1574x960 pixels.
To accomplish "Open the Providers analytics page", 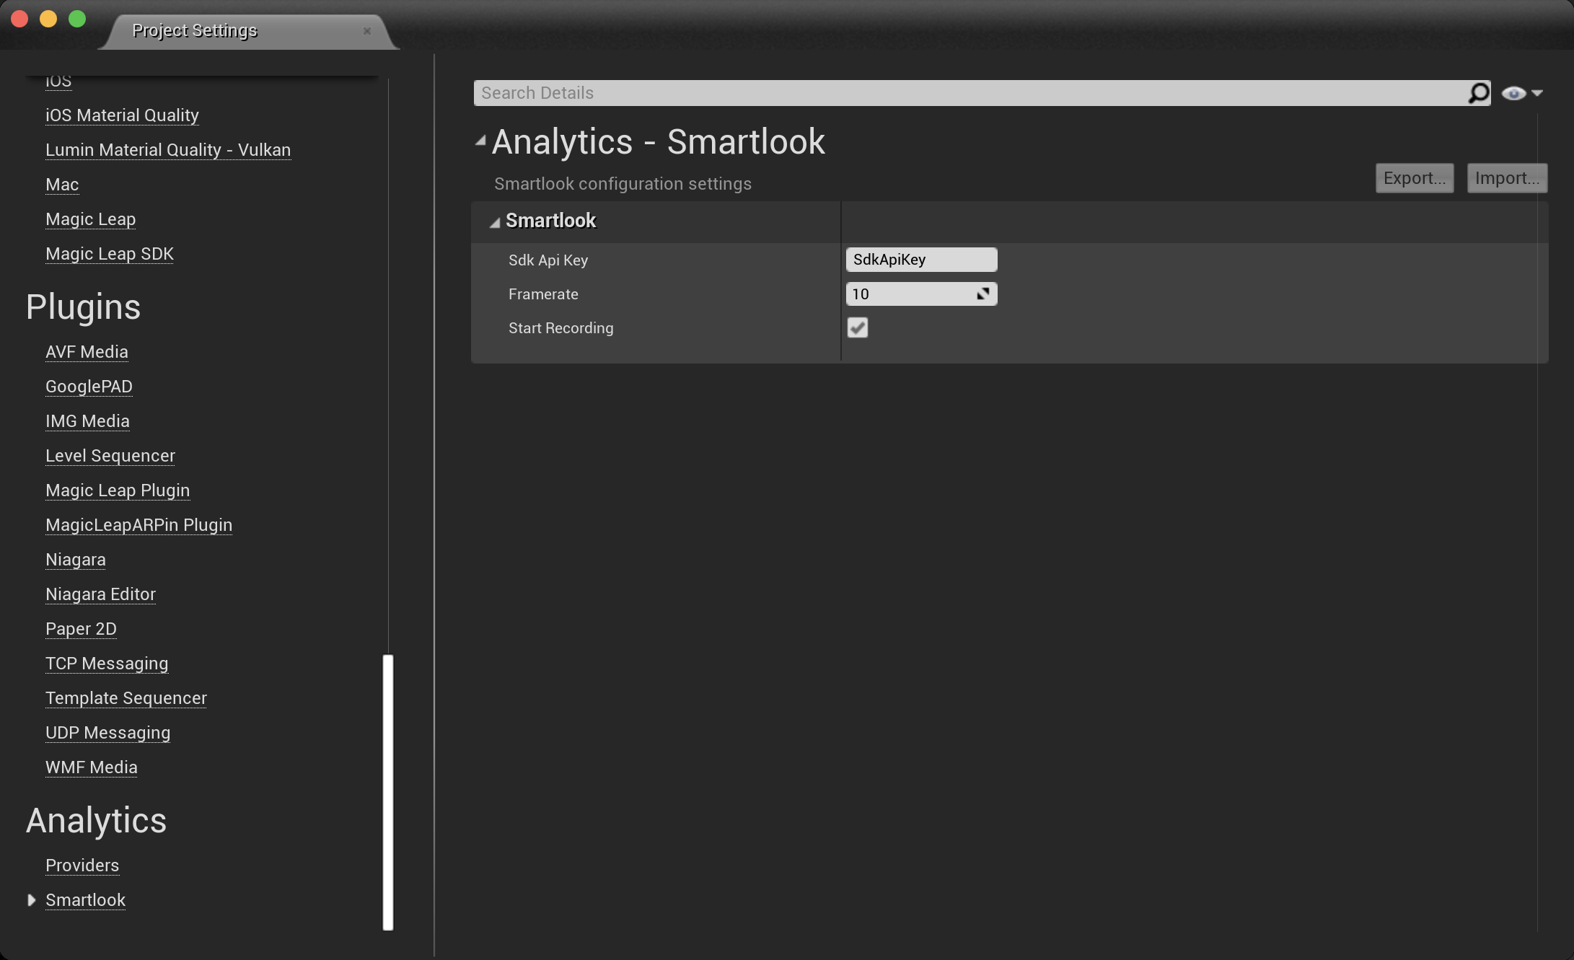I will pyautogui.click(x=82, y=866).
